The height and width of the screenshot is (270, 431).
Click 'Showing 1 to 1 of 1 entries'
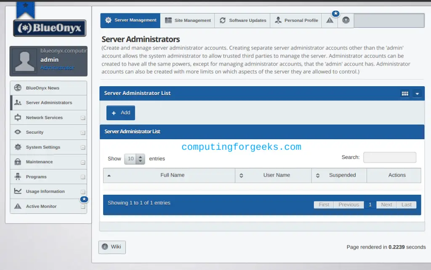pos(139,203)
